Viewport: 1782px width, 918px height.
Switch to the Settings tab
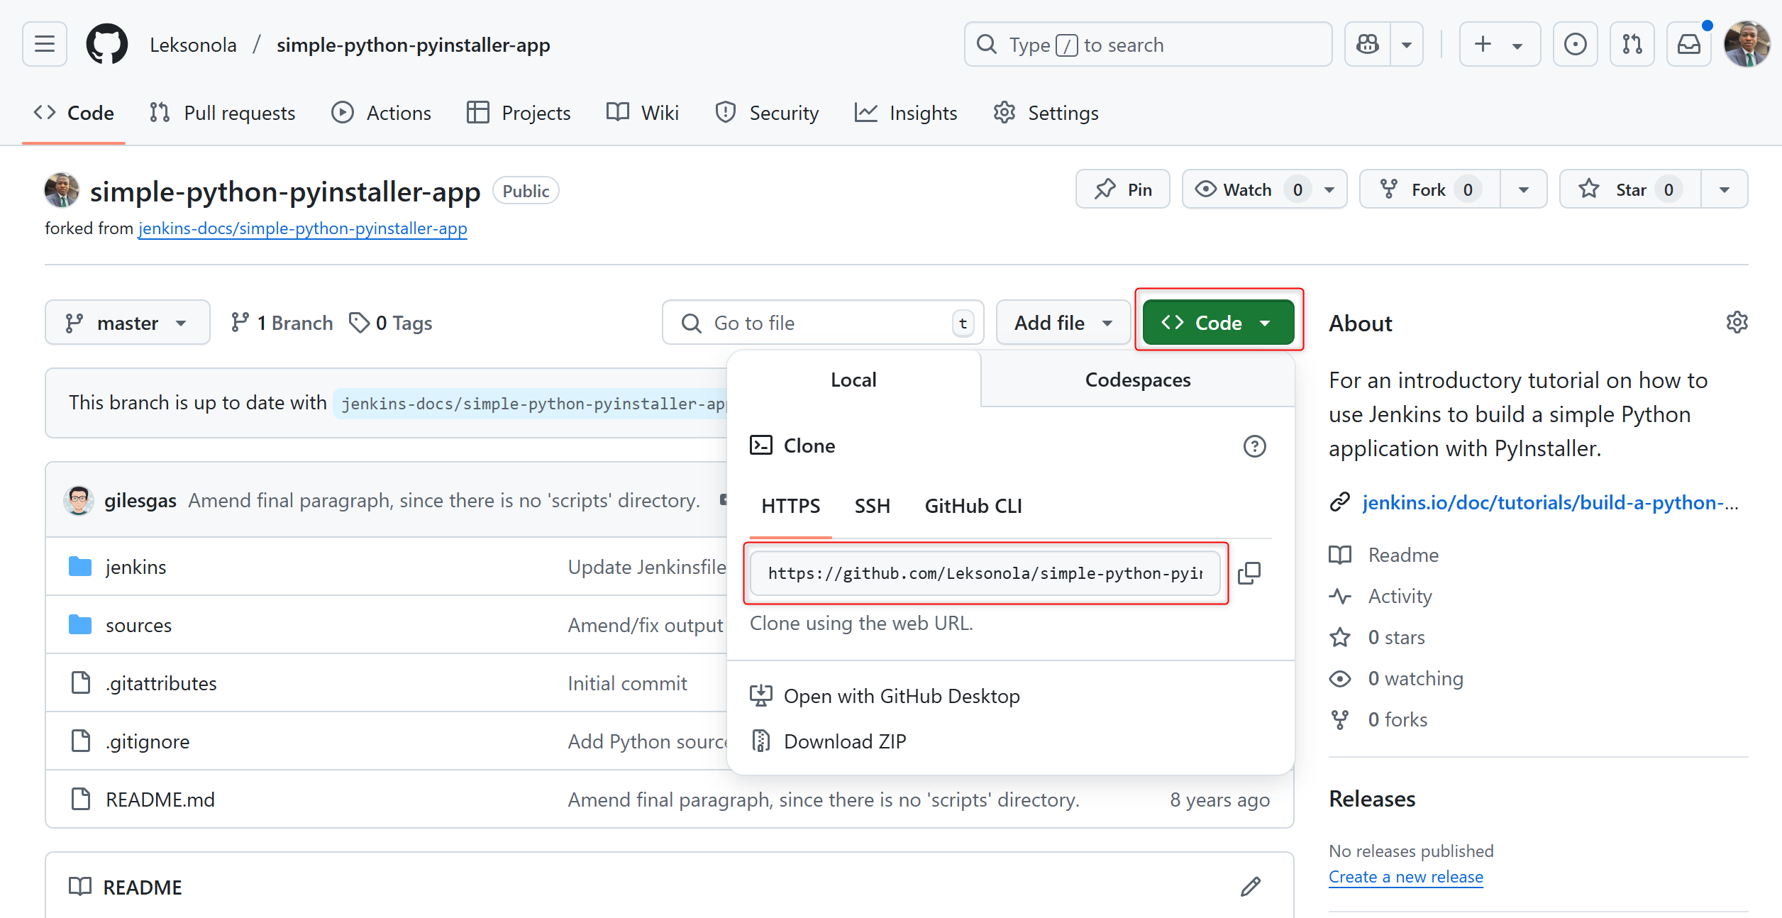point(1046,113)
